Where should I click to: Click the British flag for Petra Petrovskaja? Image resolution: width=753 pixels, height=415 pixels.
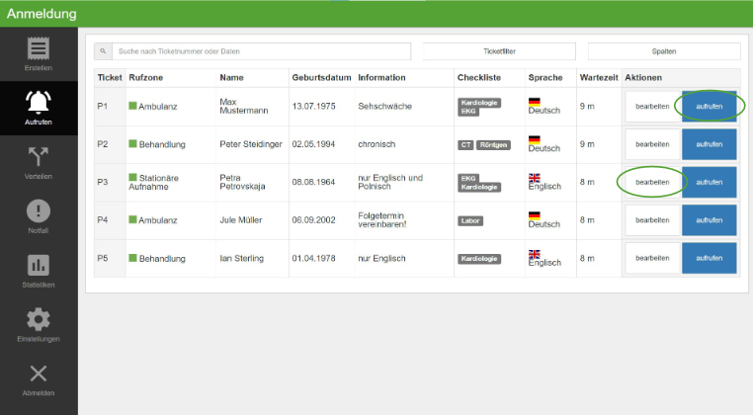pyautogui.click(x=535, y=178)
